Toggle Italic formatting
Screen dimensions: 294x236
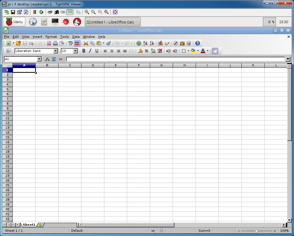(90, 51)
